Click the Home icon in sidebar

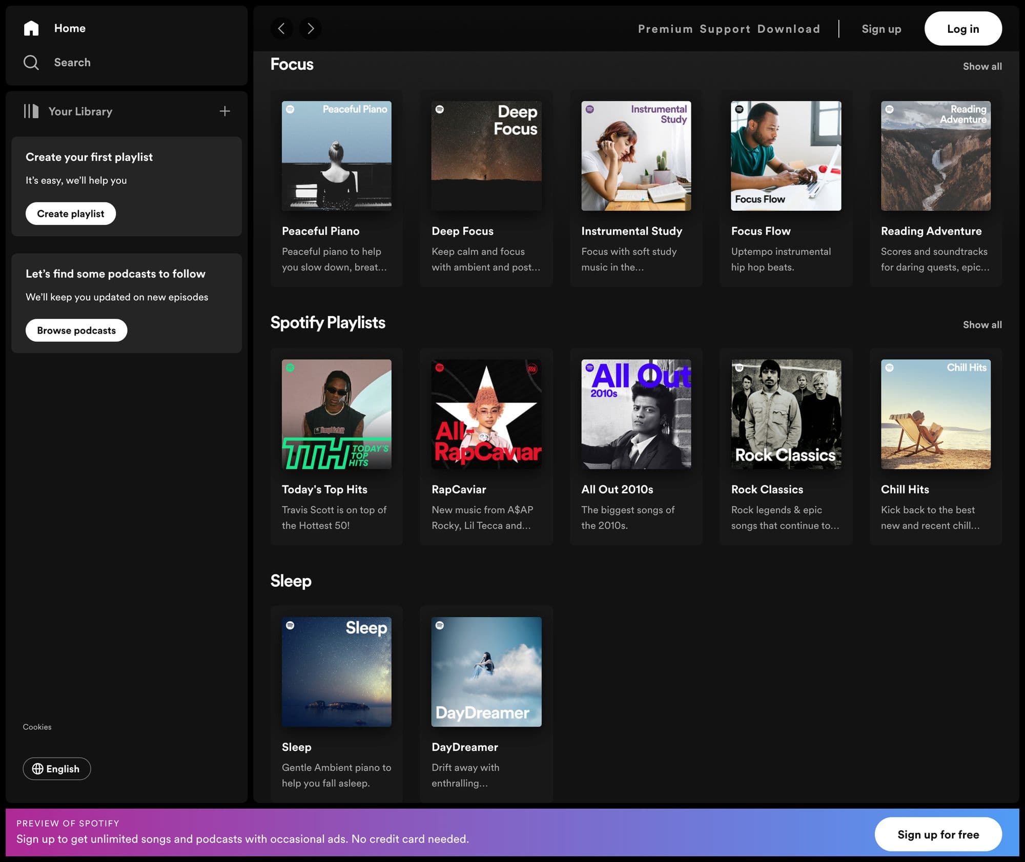click(x=31, y=28)
